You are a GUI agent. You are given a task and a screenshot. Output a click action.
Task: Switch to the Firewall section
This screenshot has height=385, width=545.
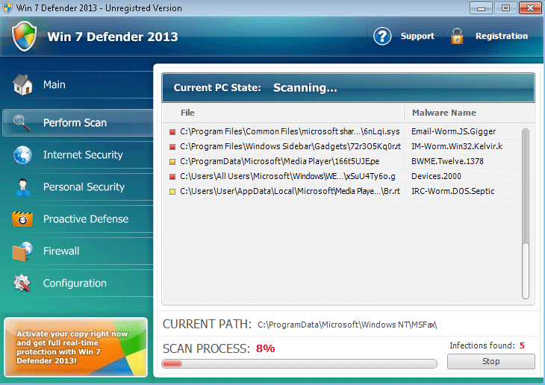point(61,251)
